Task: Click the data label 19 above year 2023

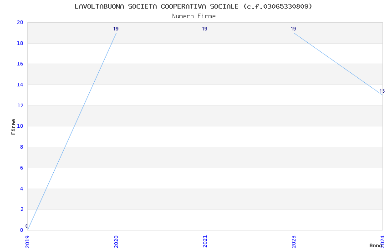Action: click(293, 29)
